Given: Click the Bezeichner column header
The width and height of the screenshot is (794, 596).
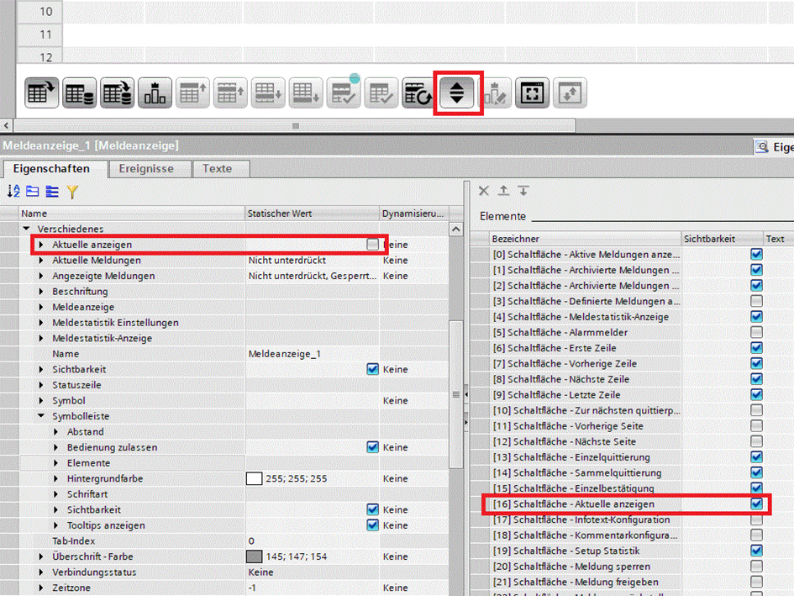Looking at the screenshot, I should click(585, 239).
